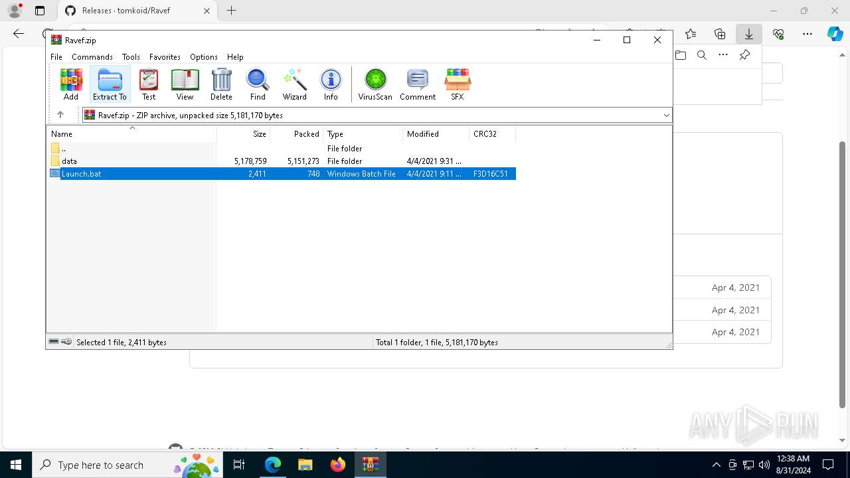Sort by the Size column header

coord(244,134)
